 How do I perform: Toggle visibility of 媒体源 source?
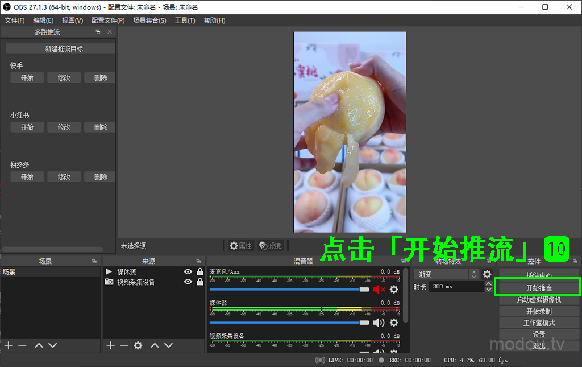pos(188,272)
